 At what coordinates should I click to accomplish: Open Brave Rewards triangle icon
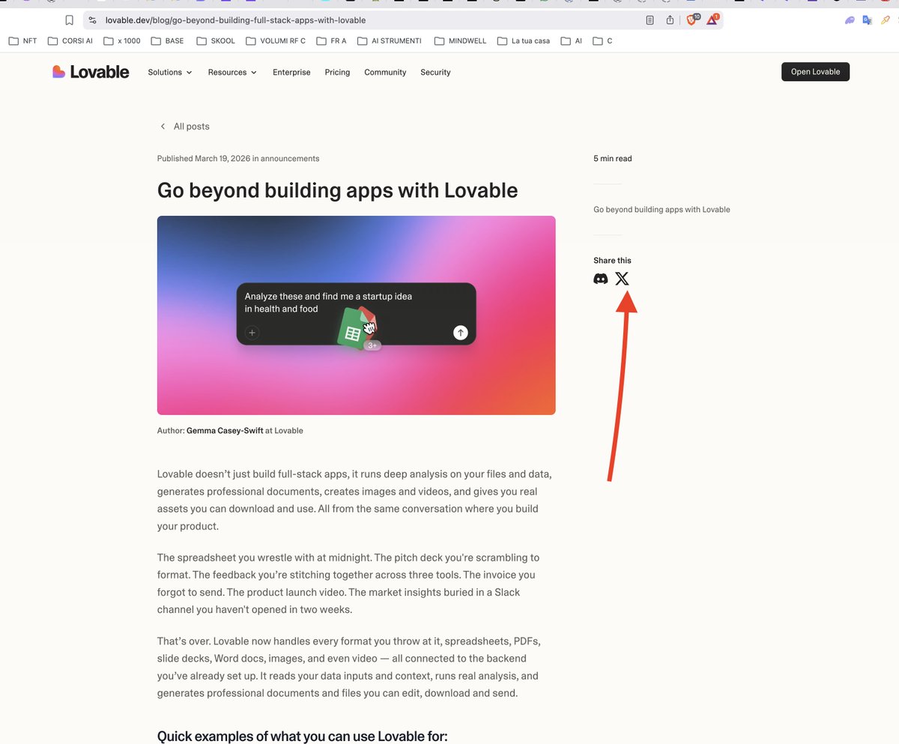[x=712, y=20]
